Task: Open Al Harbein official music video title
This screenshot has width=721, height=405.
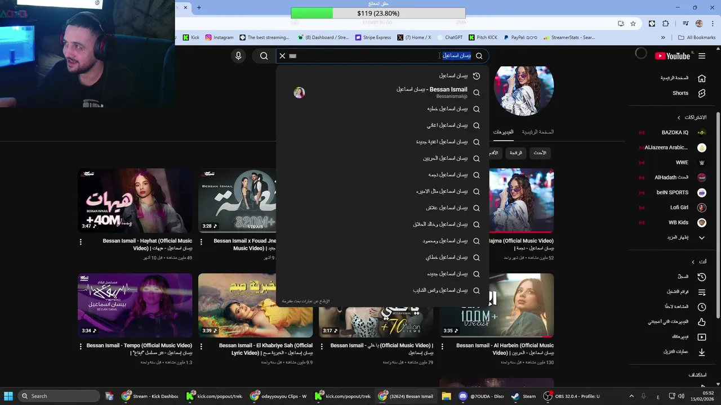Action: coord(505,349)
